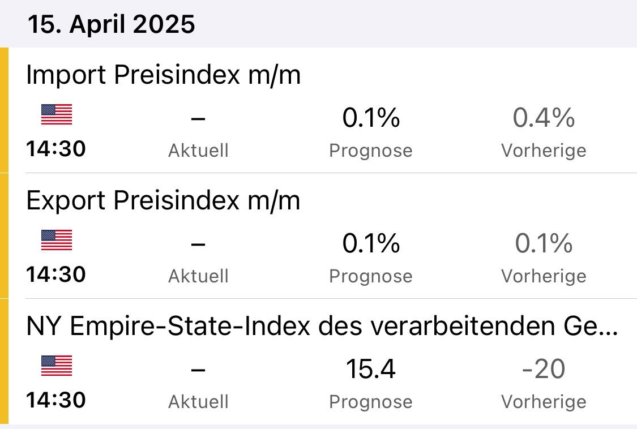
Task: Click the 14:30 time of NY Empire-State-Index
Action: [55, 400]
